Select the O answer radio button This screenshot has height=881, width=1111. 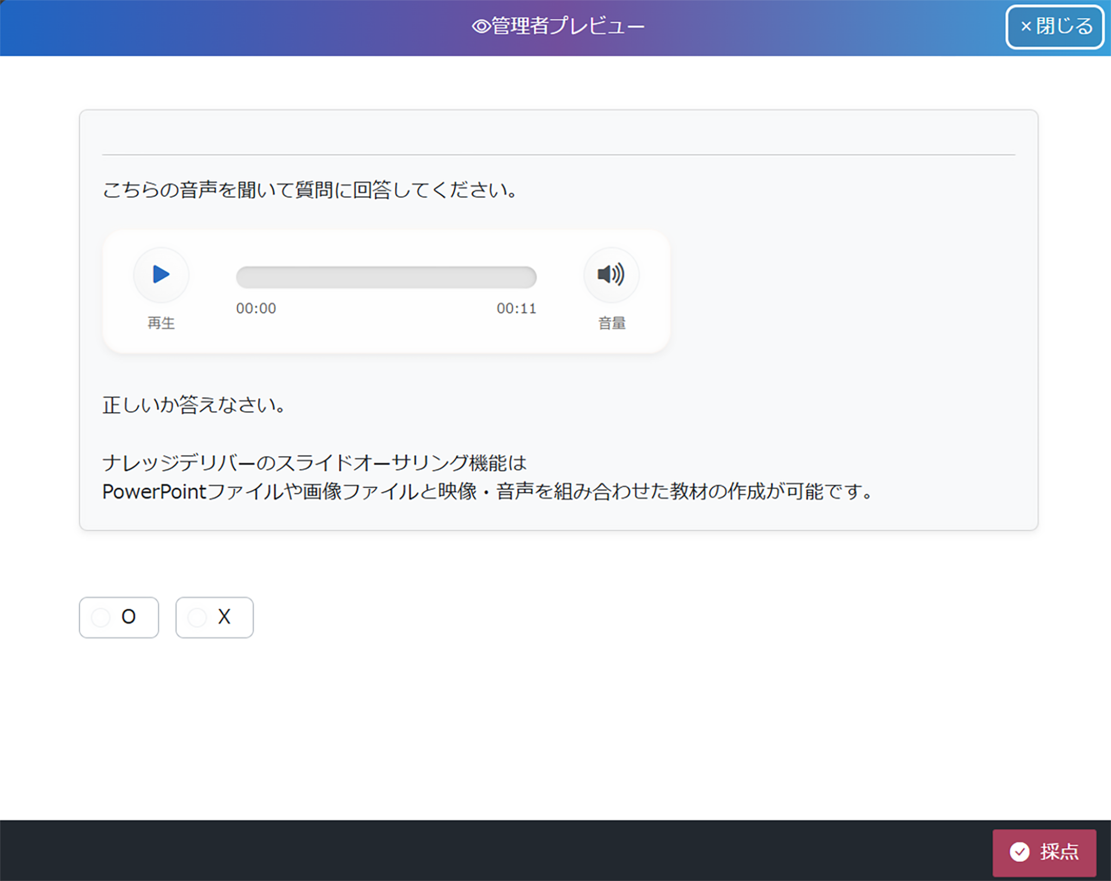coord(101,618)
